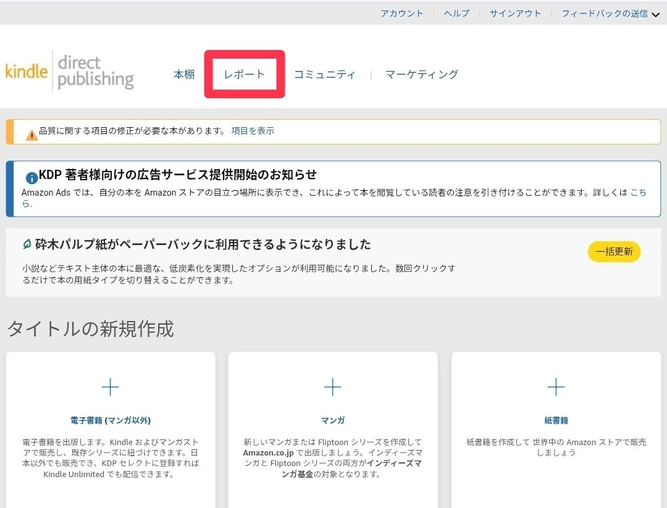Click the サインアウト link

(515, 13)
